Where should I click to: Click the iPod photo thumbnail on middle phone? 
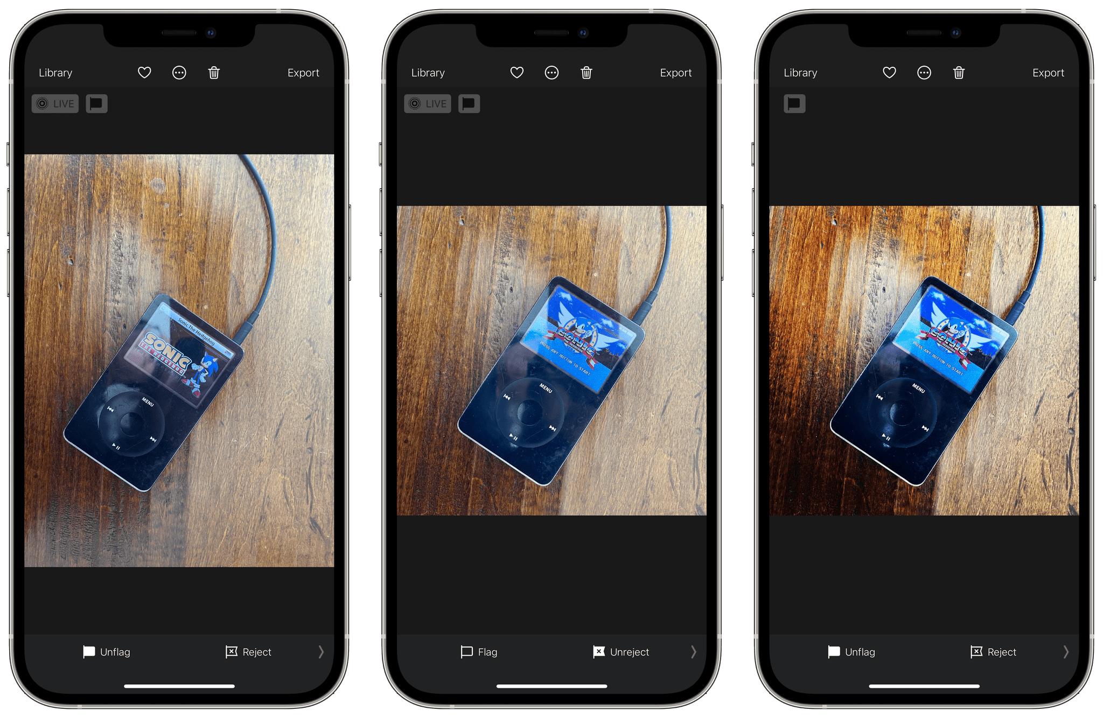click(x=551, y=377)
